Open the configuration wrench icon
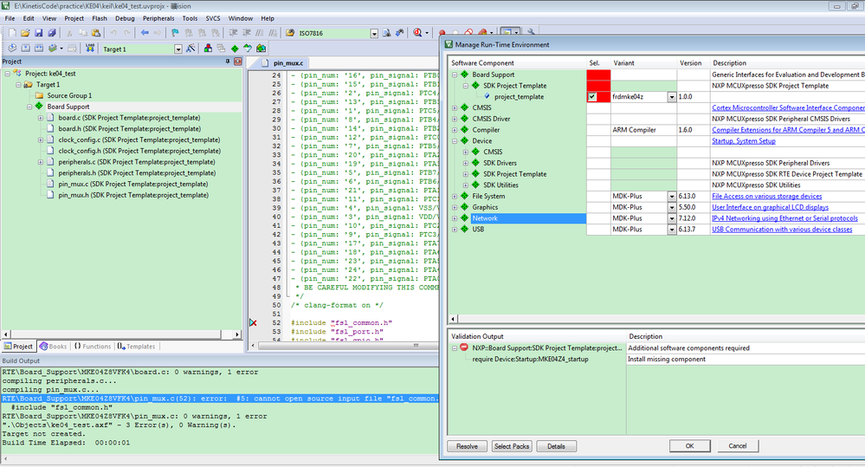 pos(531,32)
